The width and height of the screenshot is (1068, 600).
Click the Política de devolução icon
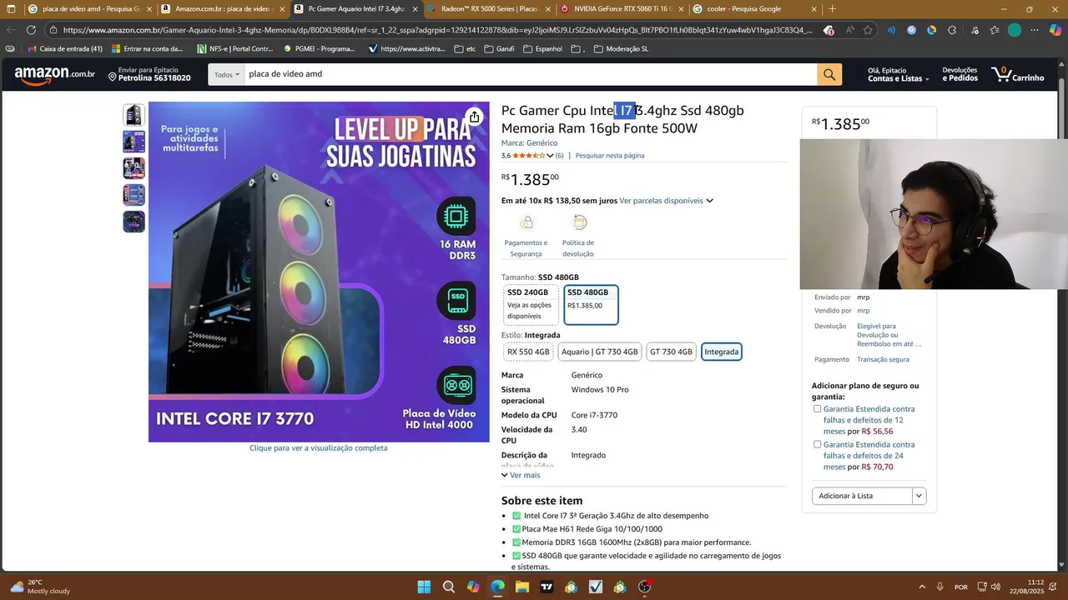click(579, 222)
